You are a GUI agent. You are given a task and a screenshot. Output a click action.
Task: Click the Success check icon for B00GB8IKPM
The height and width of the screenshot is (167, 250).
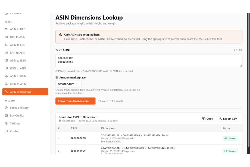[x=226, y=138]
